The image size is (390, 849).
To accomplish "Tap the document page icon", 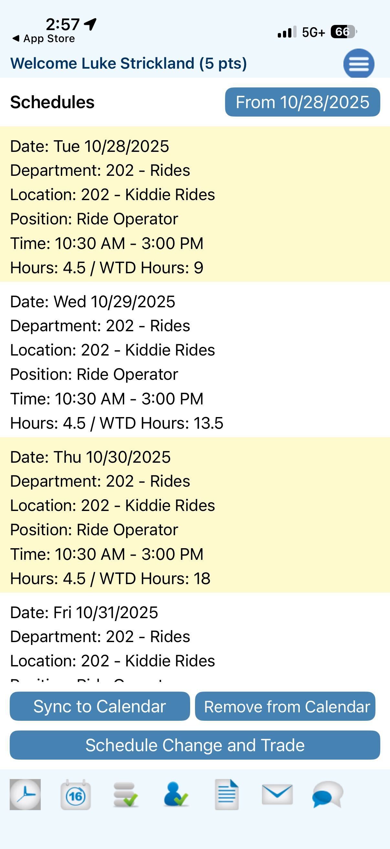I will coord(227,794).
